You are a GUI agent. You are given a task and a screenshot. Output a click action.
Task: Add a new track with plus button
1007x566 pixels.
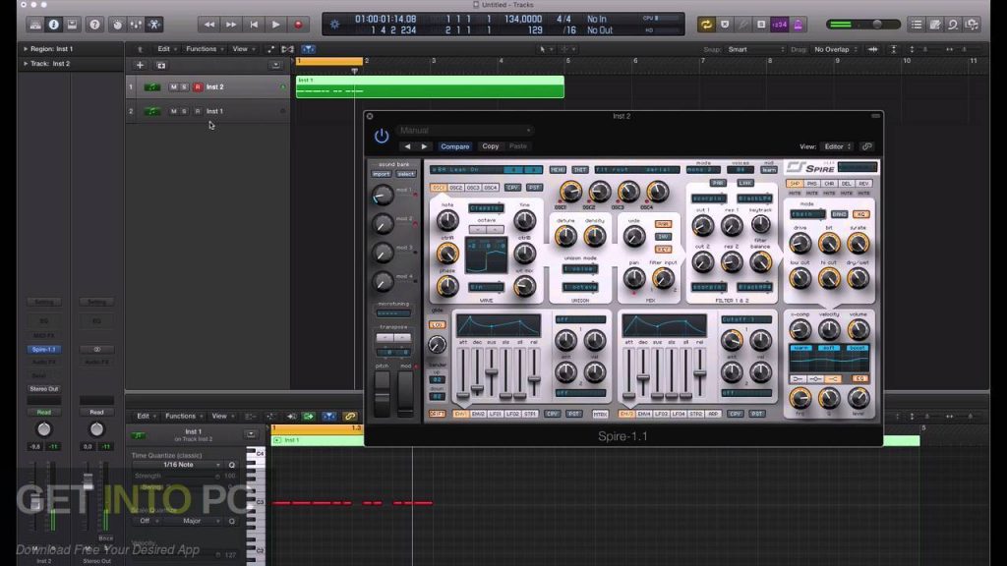140,66
